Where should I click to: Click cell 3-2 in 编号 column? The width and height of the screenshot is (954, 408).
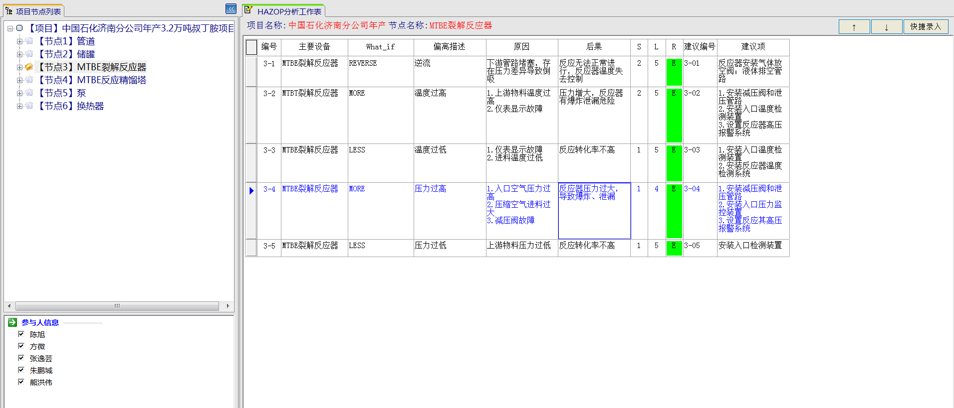(269, 116)
